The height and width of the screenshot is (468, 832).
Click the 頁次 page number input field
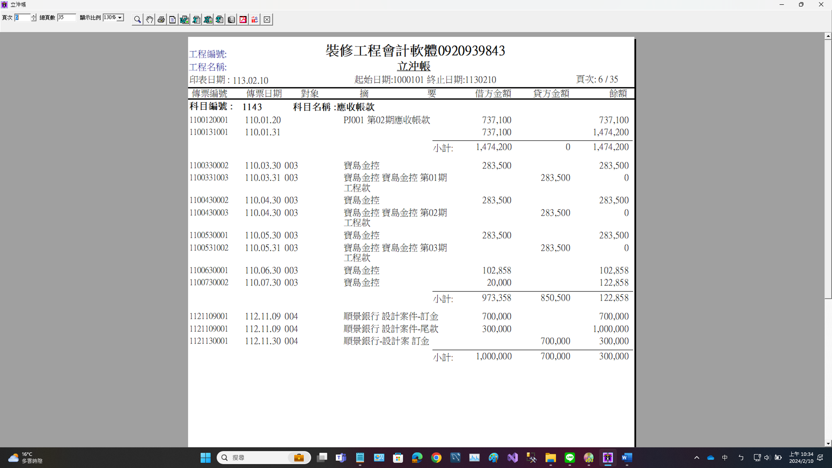pos(22,18)
